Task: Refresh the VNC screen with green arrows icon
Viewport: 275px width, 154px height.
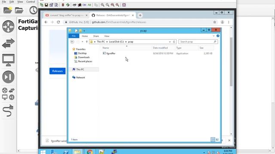Action: 68,5
